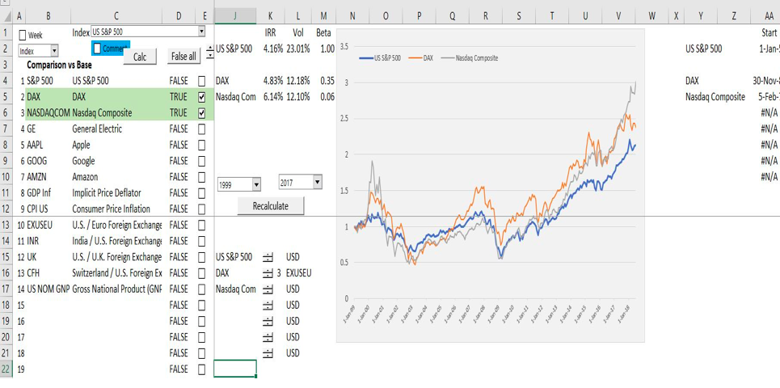Screen dimensions: 780x388
Task: Select the AAPL ticker cell
Action: click(48, 145)
